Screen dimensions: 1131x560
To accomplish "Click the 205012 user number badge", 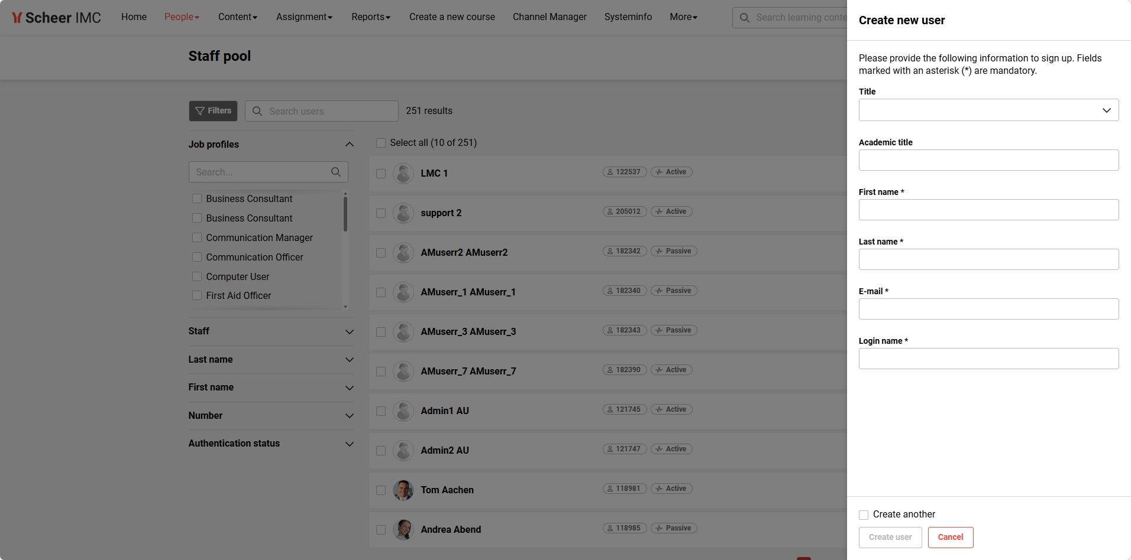I will coord(625,211).
